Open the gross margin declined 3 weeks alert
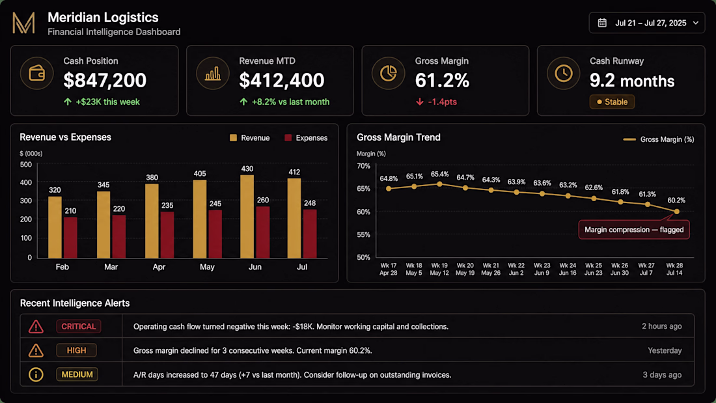This screenshot has height=403, width=716. (357, 350)
